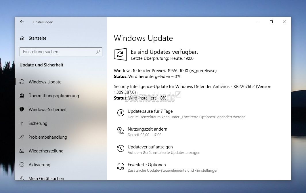Open Mein Gerät suchen section

(46, 178)
